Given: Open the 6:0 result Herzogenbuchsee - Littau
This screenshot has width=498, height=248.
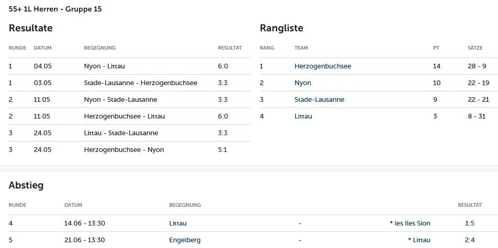Looking at the screenshot, I should 223,116.
